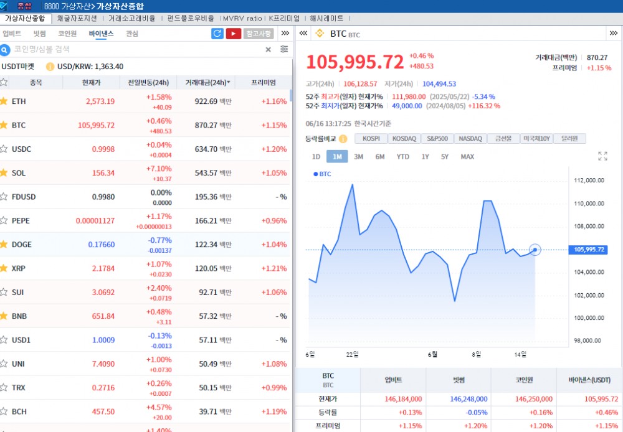623x432 pixels.
Task: Open the 채굴자포지션 tab
Action: coord(76,19)
